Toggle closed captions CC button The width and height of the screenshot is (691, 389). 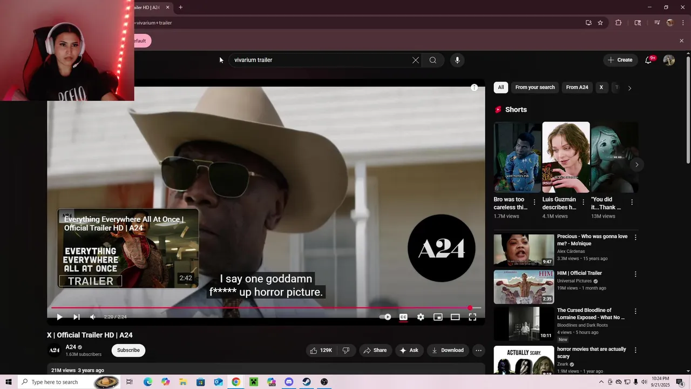403,317
